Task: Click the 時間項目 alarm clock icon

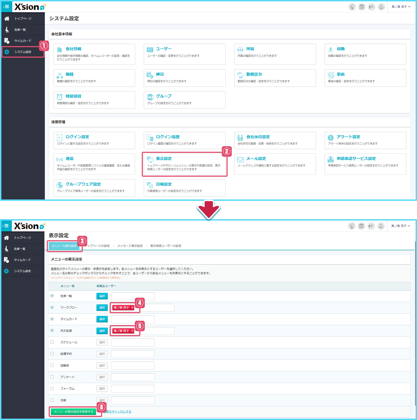Action: coord(60,97)
